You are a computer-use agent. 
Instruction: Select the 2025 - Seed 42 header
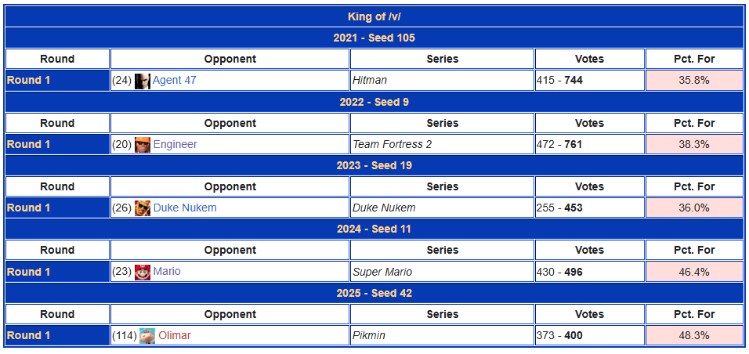[x=374, y=293]
